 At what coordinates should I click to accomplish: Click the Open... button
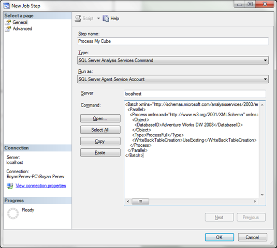(x=100, y=118)
